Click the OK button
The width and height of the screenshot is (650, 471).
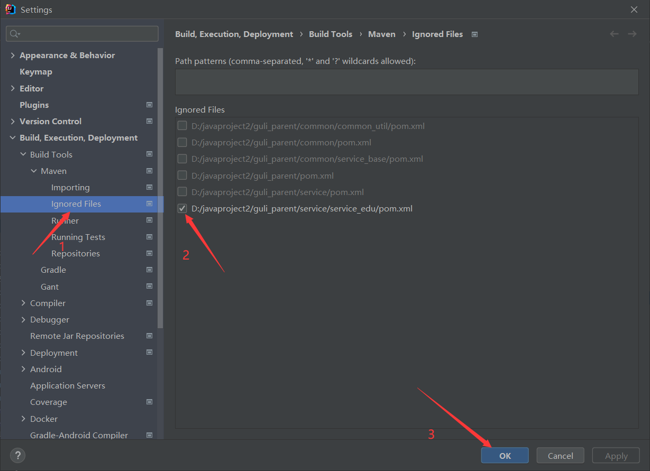tap(505, 455)
